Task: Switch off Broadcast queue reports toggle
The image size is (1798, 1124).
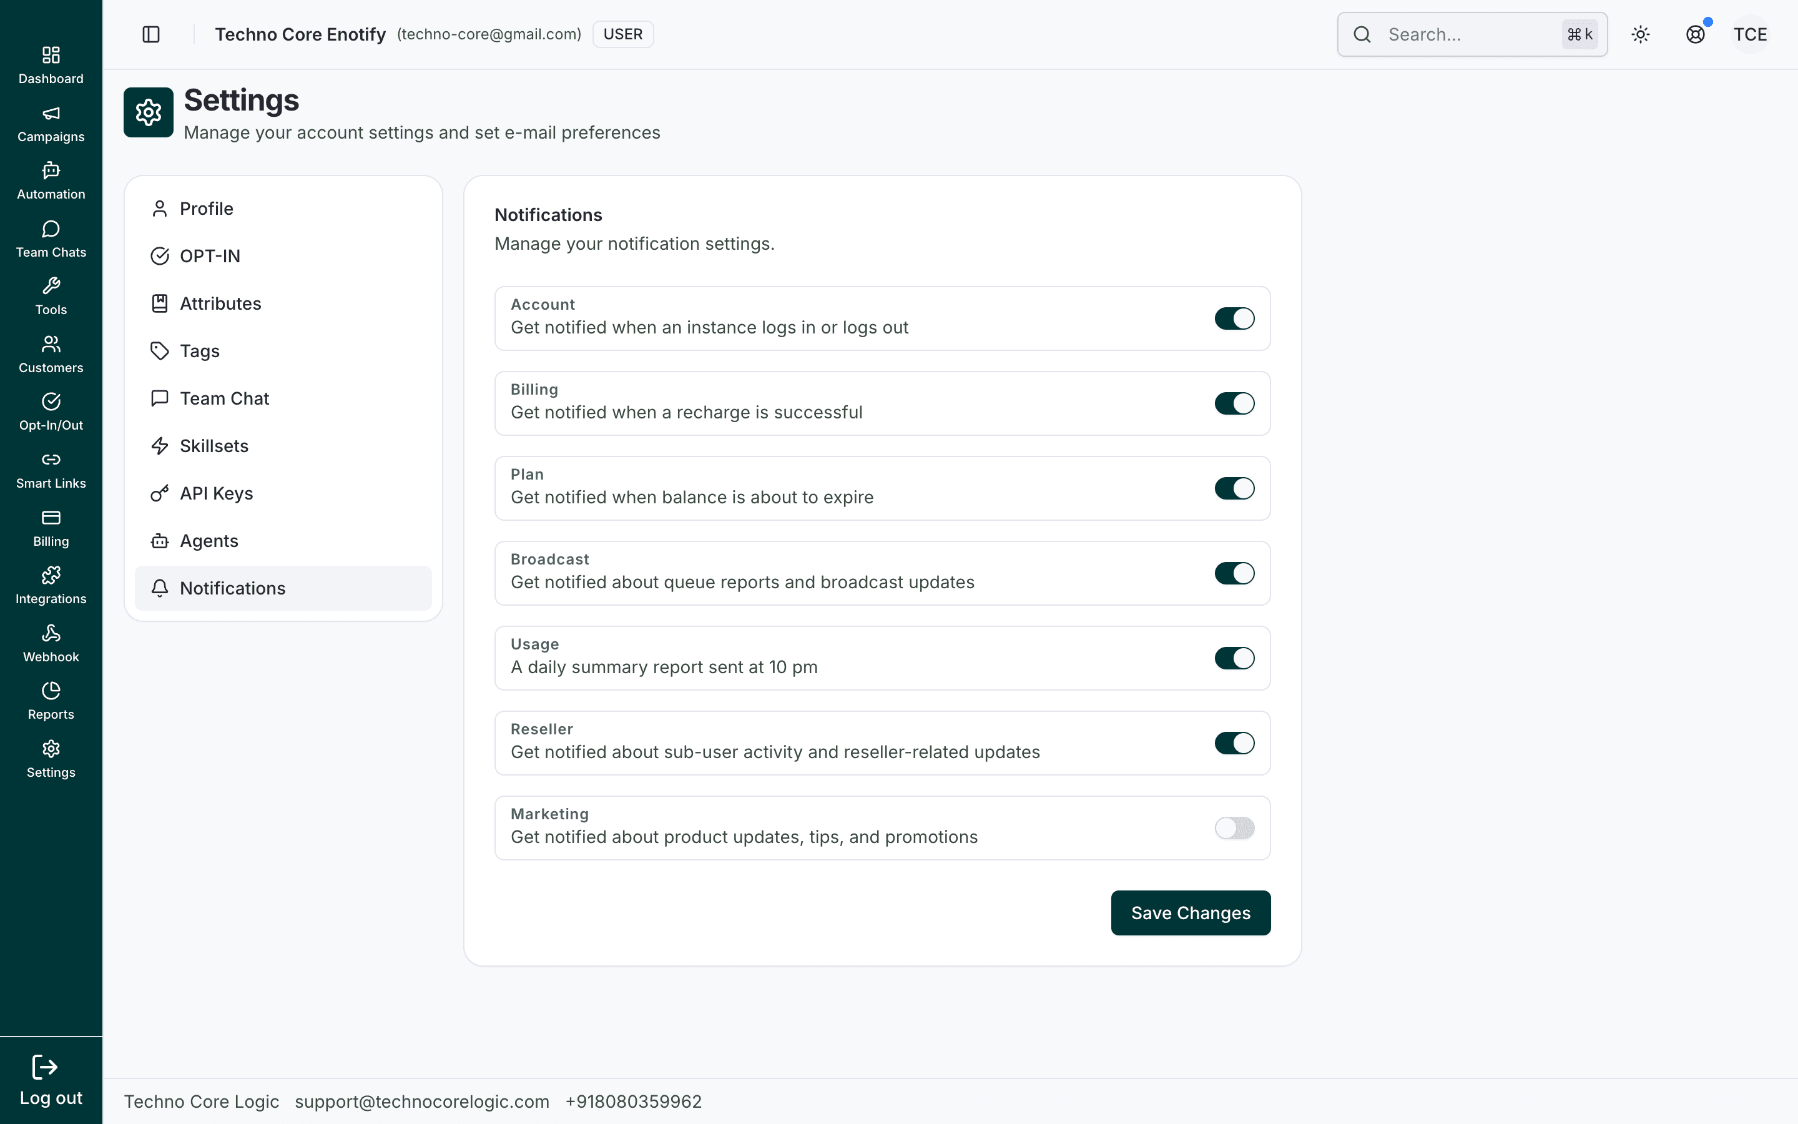Action: 1234,573
